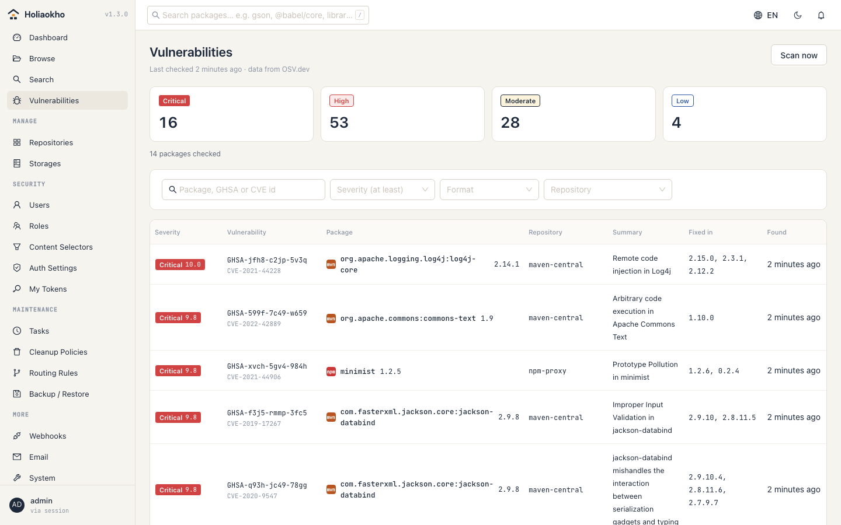This screenshot has height=525, width=841.
Task: Click the Critical severity summary card
Action: click(231, 114)
